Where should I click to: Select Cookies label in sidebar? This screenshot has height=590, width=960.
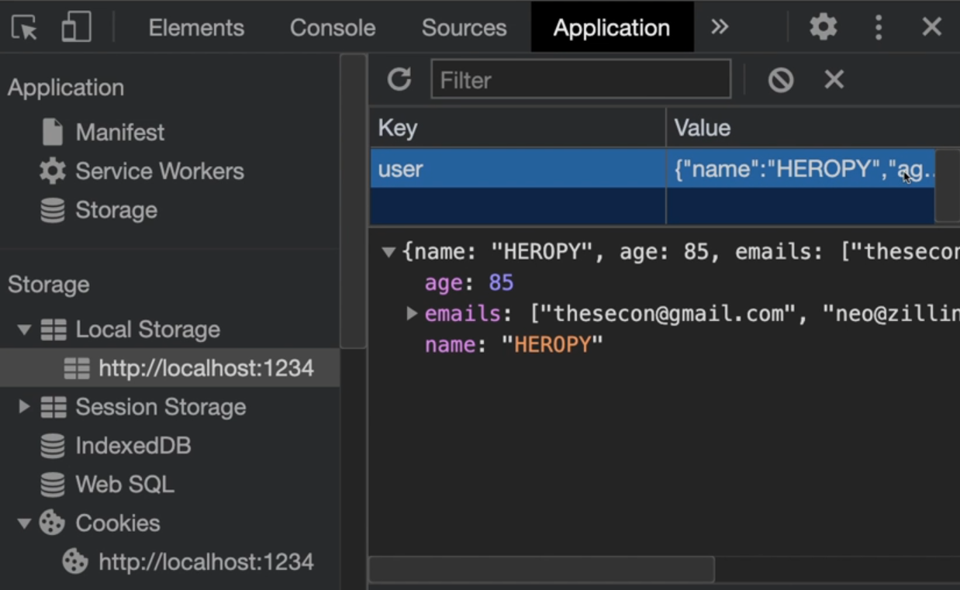(118, 523)
